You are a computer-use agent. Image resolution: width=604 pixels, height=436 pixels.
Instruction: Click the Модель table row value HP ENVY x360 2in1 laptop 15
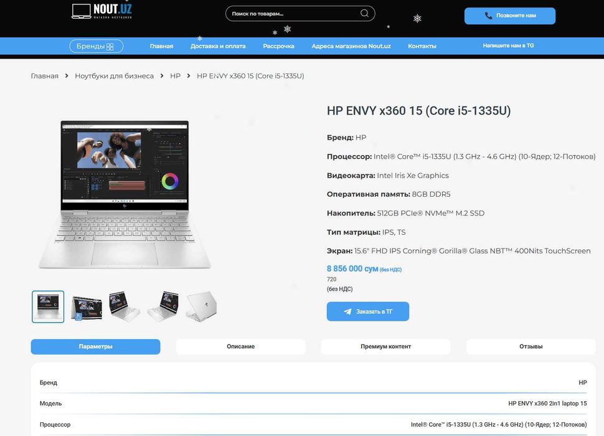pos(547,404)
